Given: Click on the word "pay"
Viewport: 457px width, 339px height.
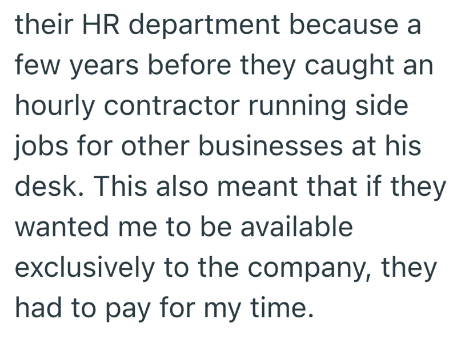Looking at the screenshot, I should point(127,310).
